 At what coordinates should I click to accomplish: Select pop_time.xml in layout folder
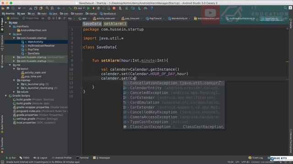[x=33, y=77]
